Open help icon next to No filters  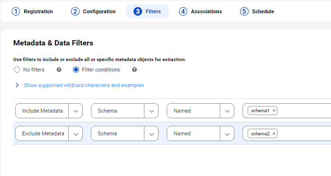(x=59, y=70)
